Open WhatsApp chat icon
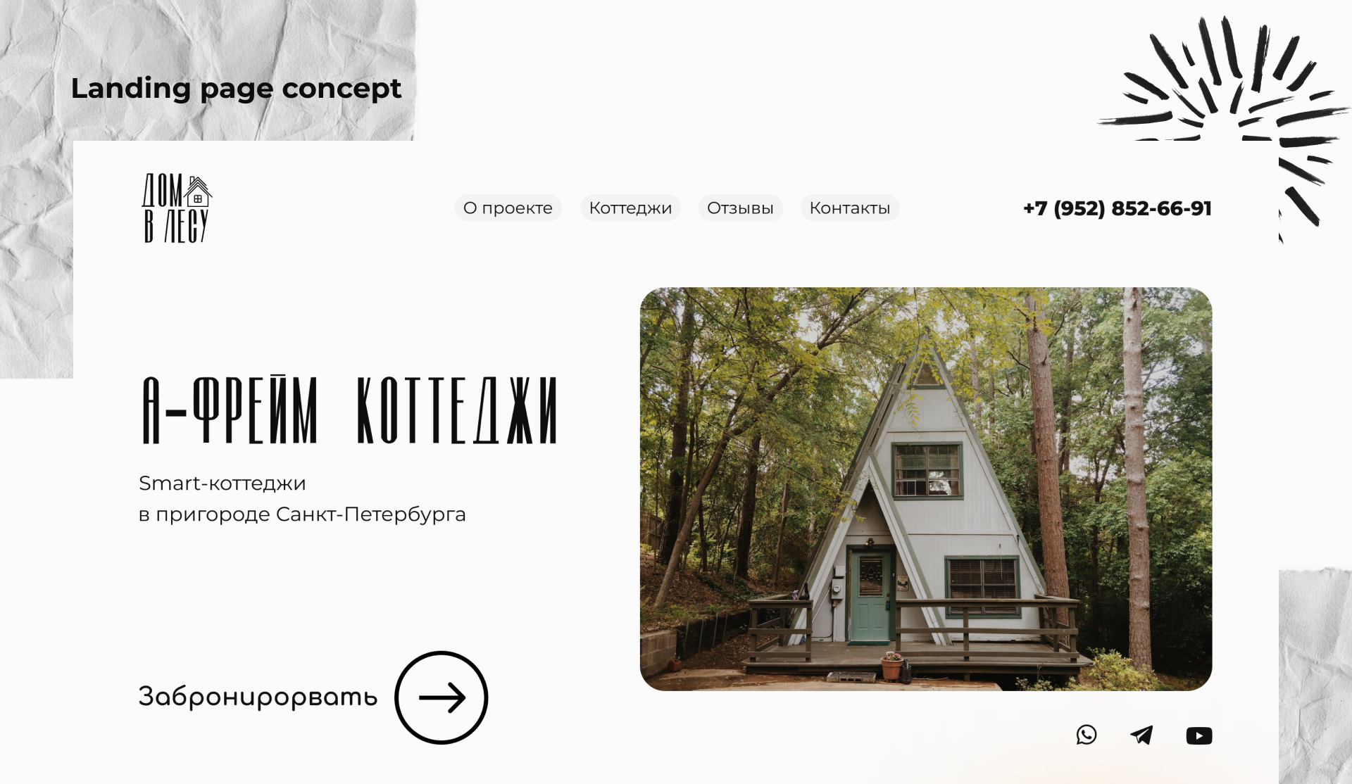The image size is (1352, 784). pyautogui.click(x=1087, y=735)
